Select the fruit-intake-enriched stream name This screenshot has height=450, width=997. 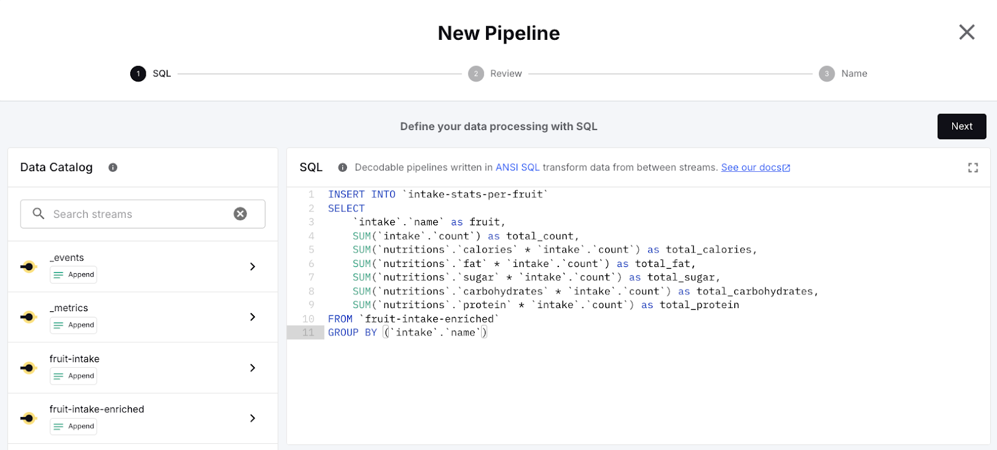97,410
